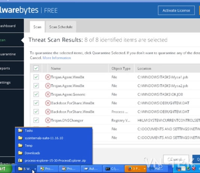The width and height of the screenshot is (200, 173).
Task: Uncheck the Trojan.DNSChanger checkbox
Action: coord(36,120)
